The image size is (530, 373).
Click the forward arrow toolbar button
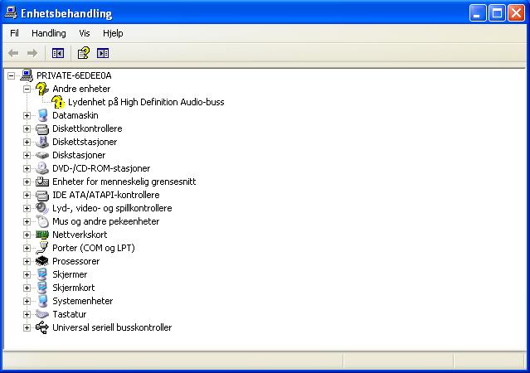point(32,53)
